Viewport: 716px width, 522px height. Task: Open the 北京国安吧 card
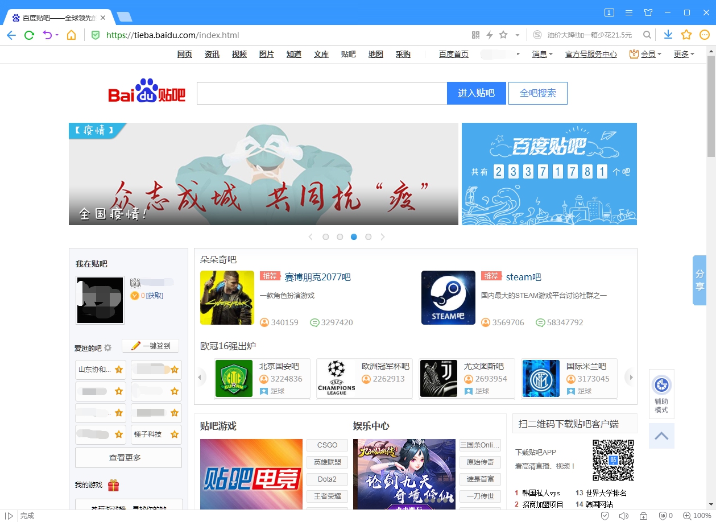point(262,378)
